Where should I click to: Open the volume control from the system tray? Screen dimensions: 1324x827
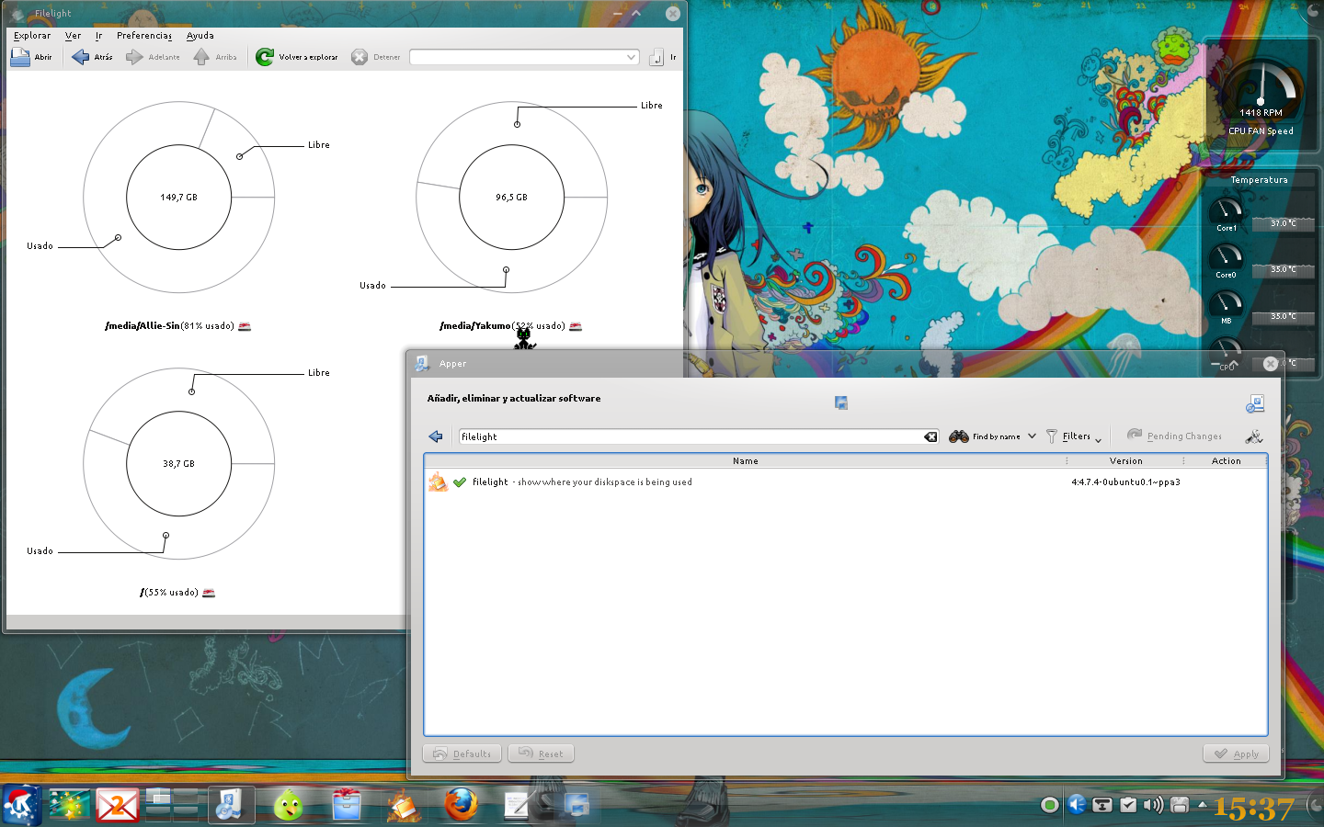[1153, 804]
